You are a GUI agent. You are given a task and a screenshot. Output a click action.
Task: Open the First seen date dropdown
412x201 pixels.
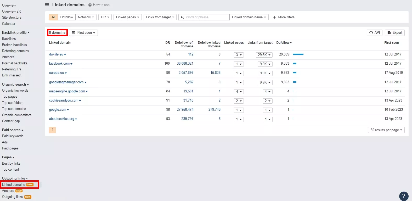tap(83, 33)
